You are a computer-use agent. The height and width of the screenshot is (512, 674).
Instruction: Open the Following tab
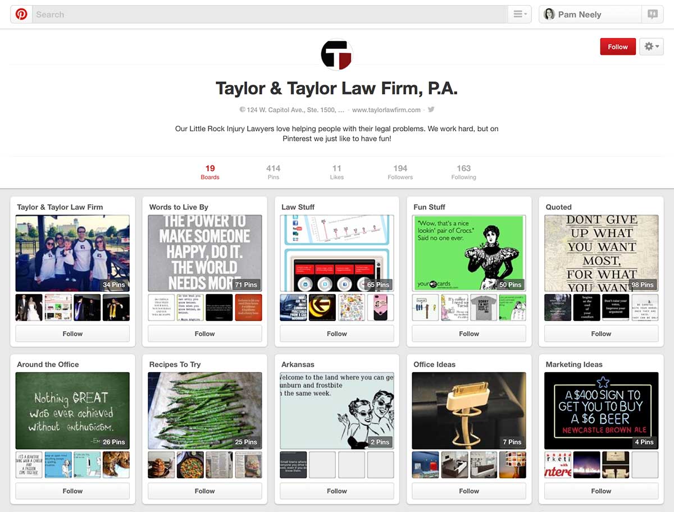[463, 172]
